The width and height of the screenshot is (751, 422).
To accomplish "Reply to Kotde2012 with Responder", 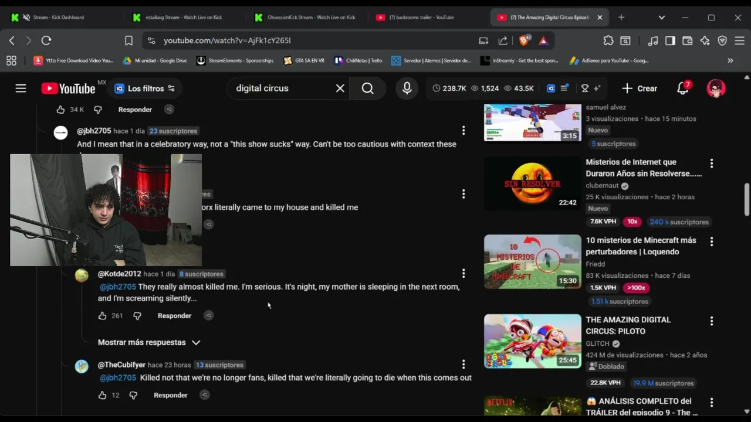I will (x=174, y=316).
